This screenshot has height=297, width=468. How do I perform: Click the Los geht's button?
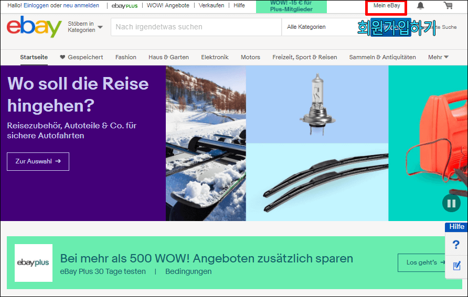point(422,262)
